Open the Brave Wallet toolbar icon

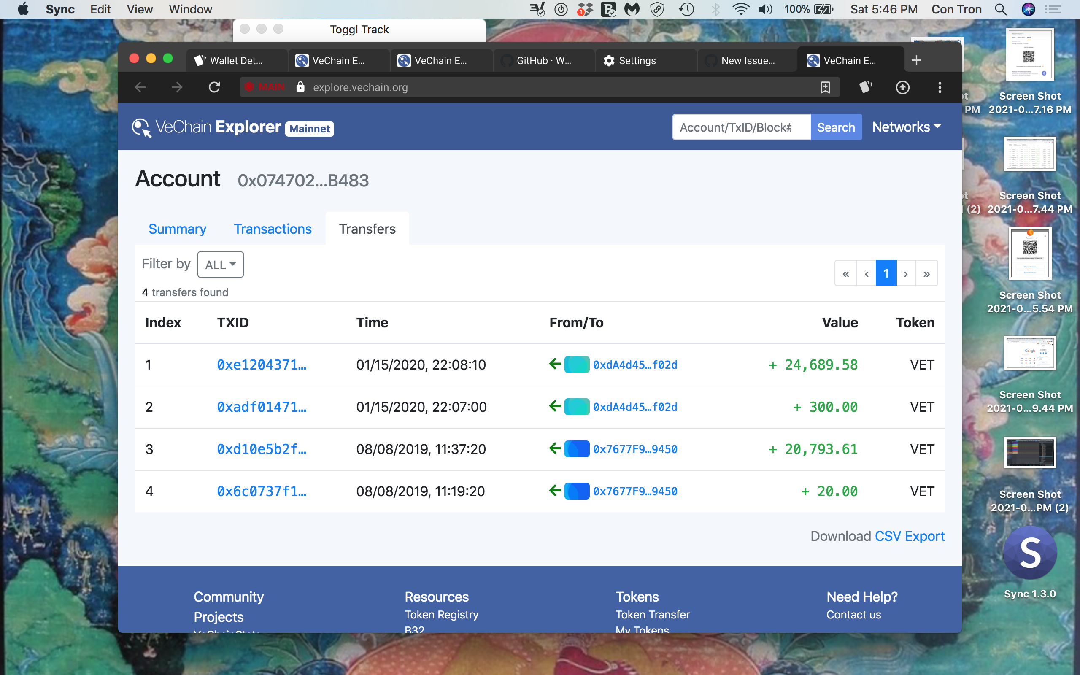point(866,87)
